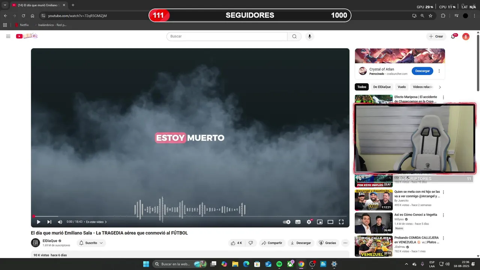
Task: Open options for Efecto Mariposa video
Action: point(443,97)
